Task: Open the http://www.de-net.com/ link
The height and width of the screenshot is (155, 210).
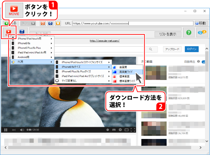Action: tap(105, 41)
